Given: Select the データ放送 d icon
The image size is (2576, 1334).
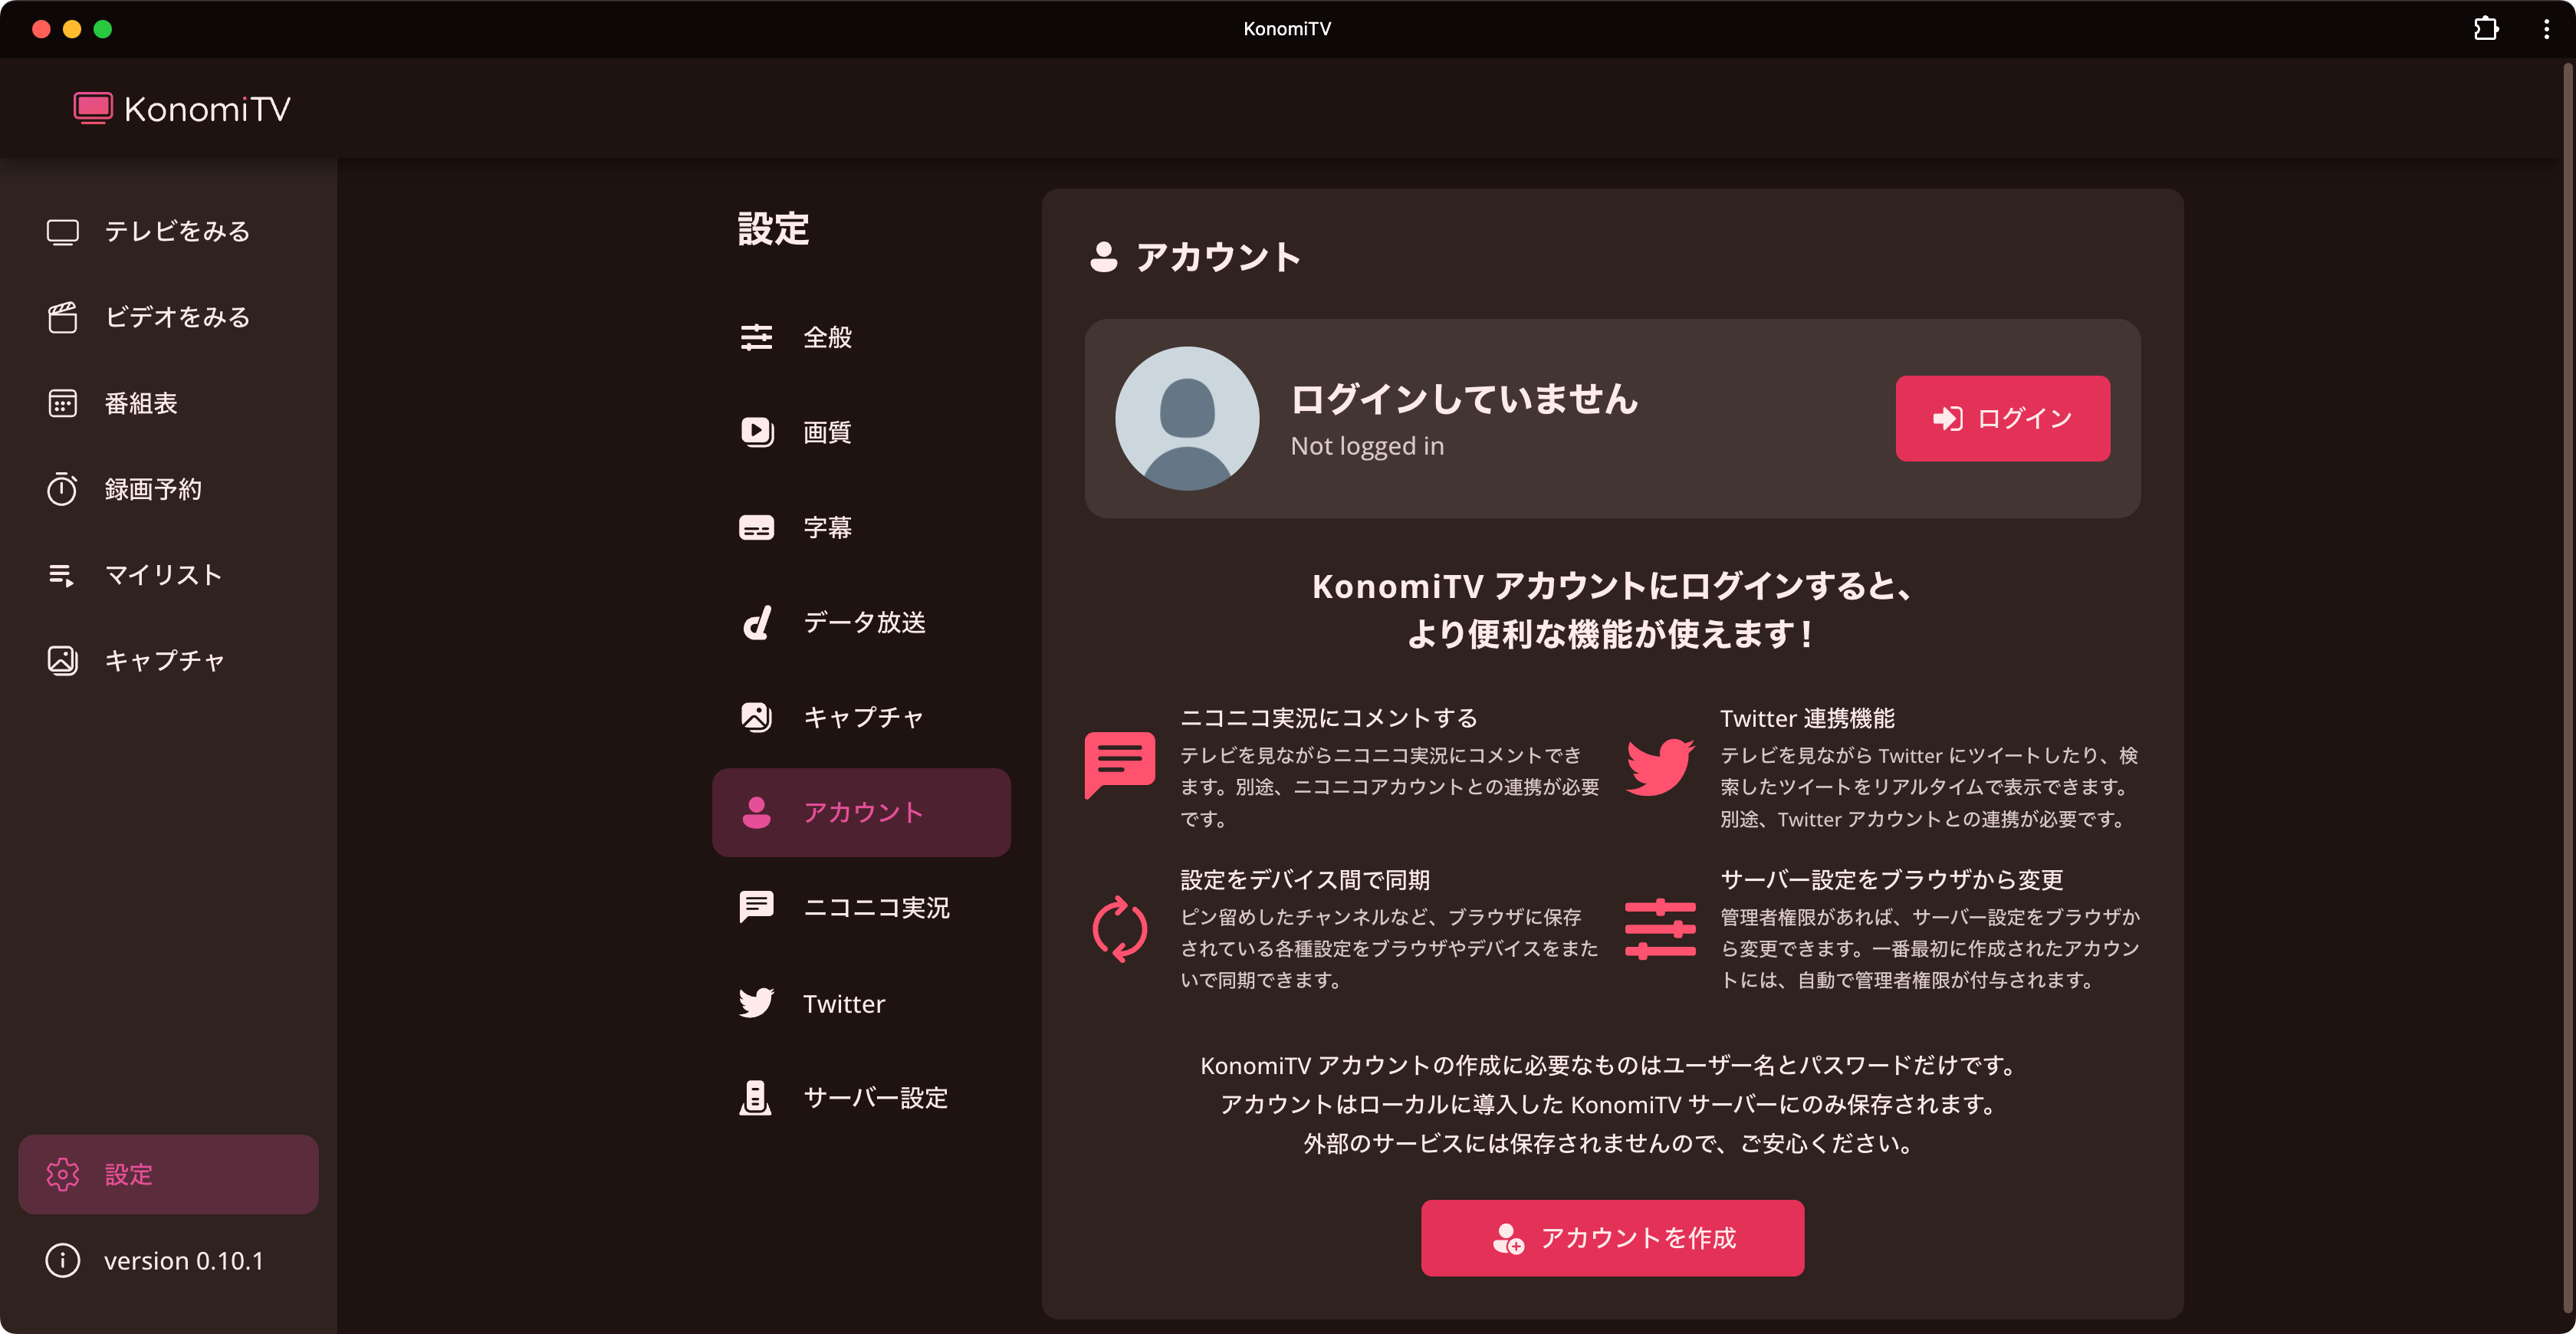Looking at the screenshot, I should coord(756,622).
